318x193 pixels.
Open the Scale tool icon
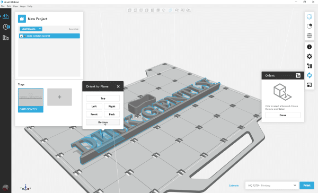(x=310, y=85)
